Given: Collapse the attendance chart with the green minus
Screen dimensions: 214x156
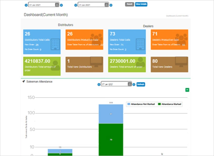Looking at the screenshot, I should [x=187, y=90].
